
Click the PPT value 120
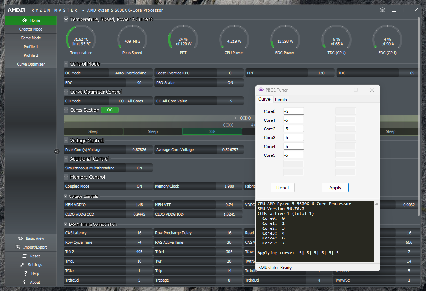point(321,73)
